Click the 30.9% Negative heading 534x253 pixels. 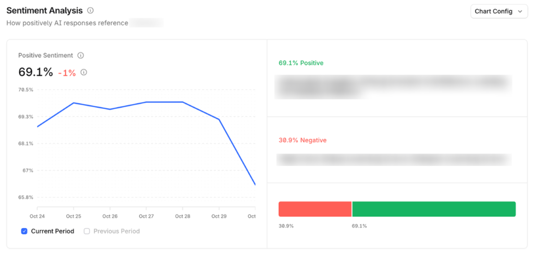[302, 141]
